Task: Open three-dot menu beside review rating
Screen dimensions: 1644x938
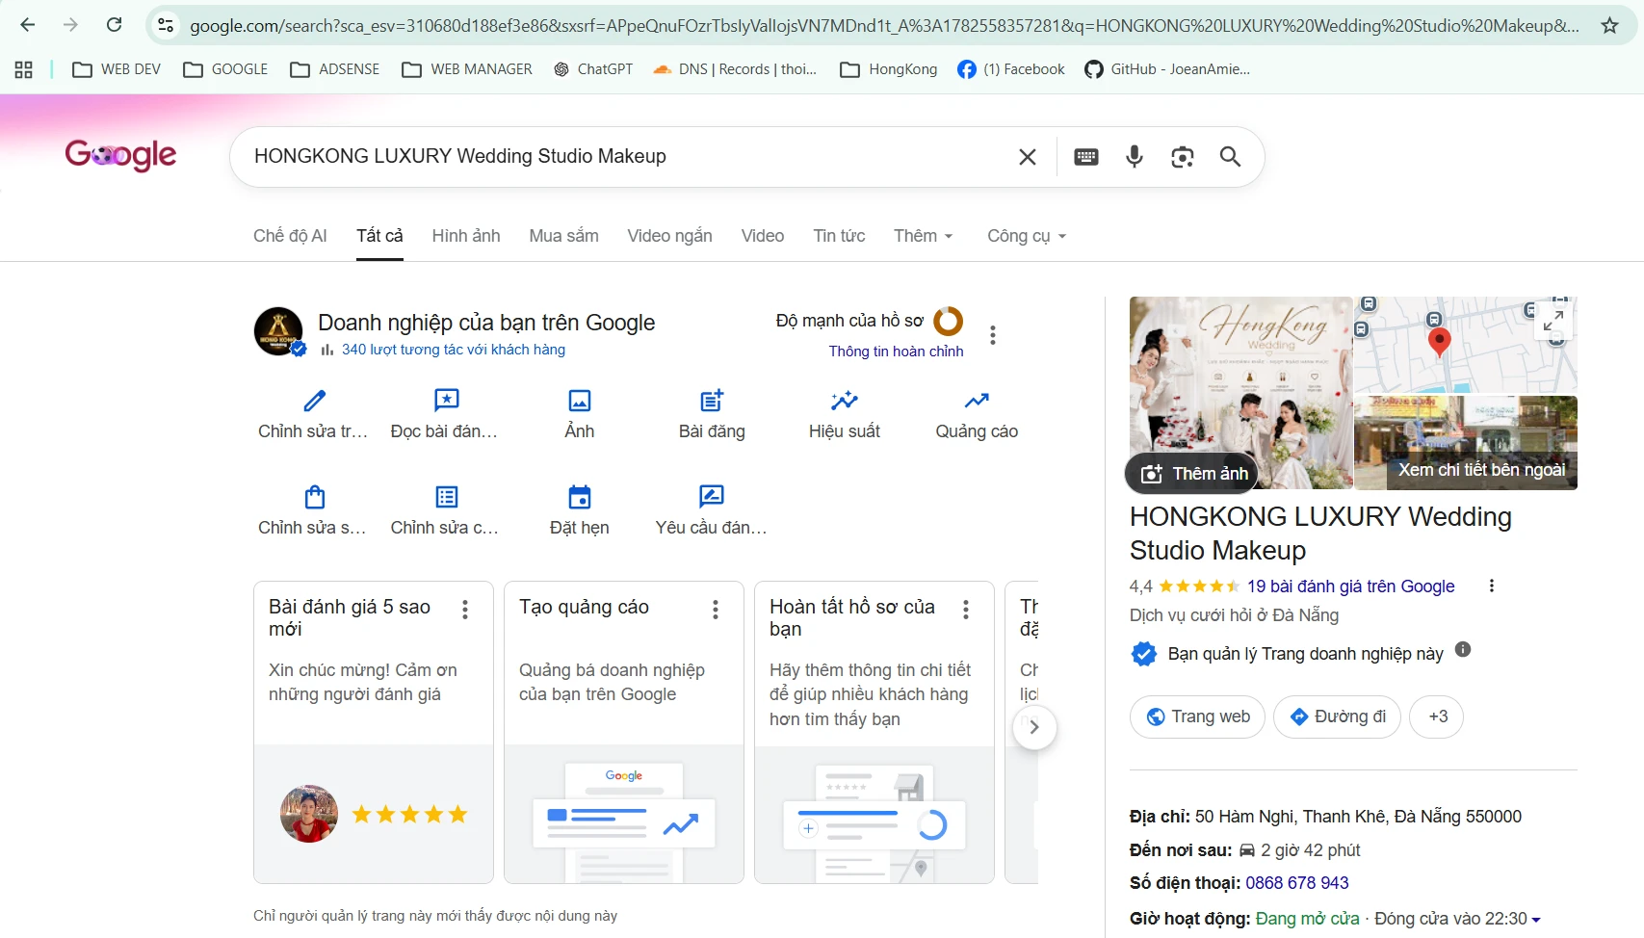Action: 1492,586
